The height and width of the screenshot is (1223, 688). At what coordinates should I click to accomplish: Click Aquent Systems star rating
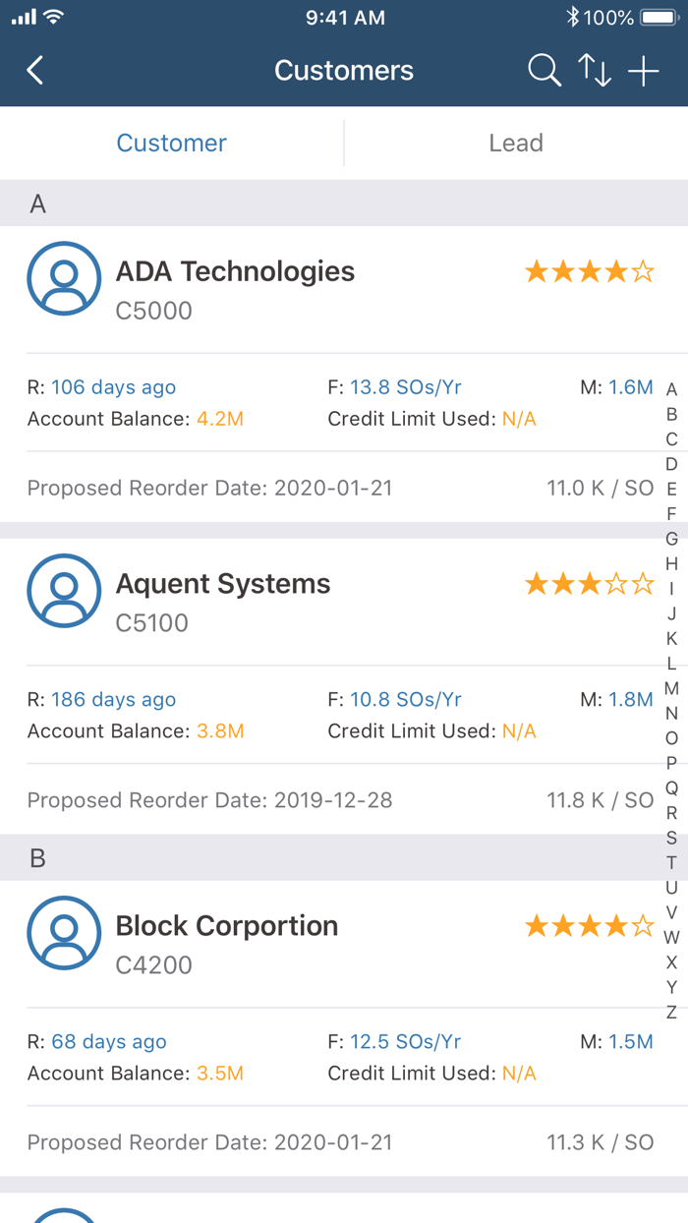(x=589, y=584)
